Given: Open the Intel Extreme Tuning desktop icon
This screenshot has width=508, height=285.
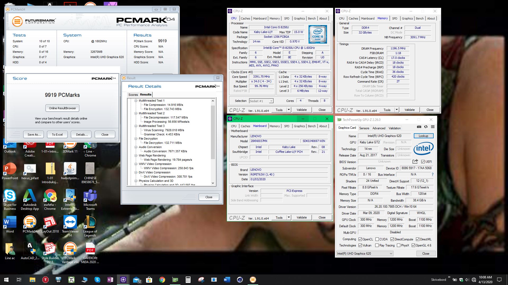Looking at the screenshot, I should tap(70, 200).
